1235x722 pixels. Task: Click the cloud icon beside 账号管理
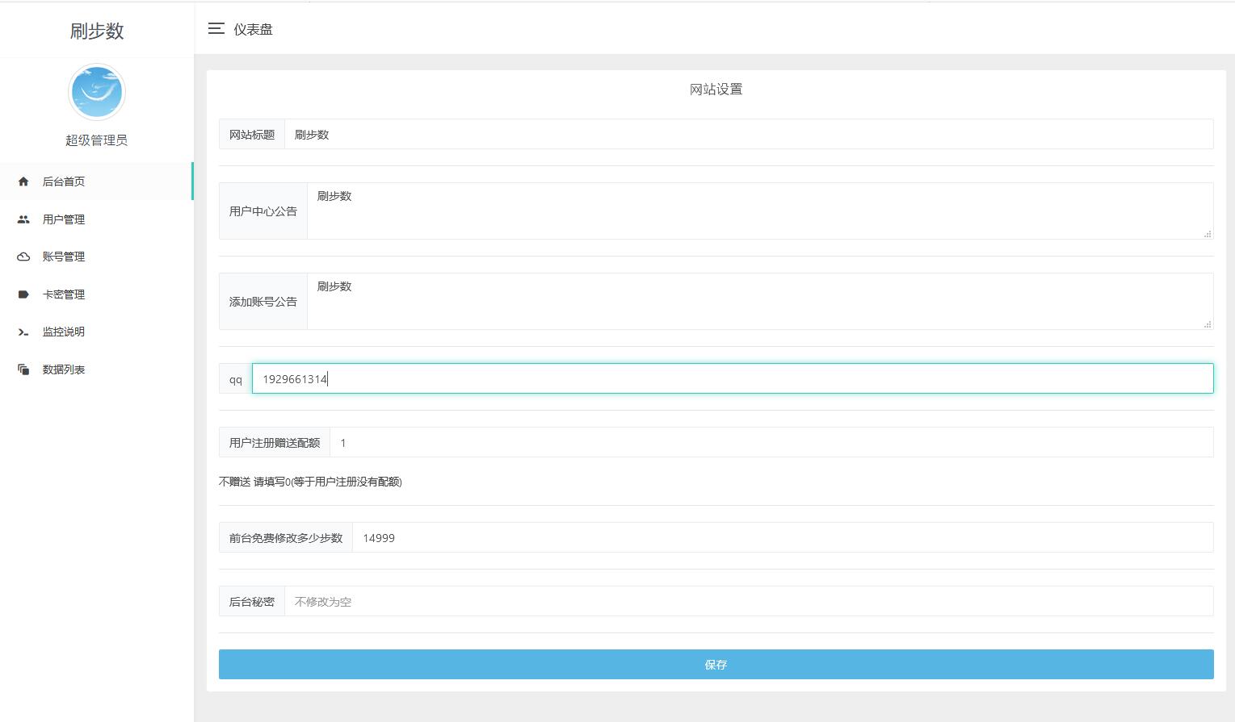23,257
